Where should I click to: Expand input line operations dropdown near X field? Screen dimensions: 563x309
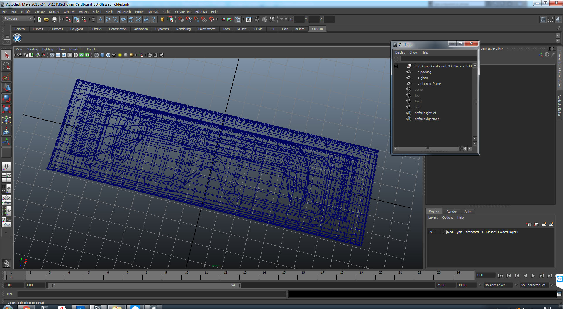pos(281,19)
